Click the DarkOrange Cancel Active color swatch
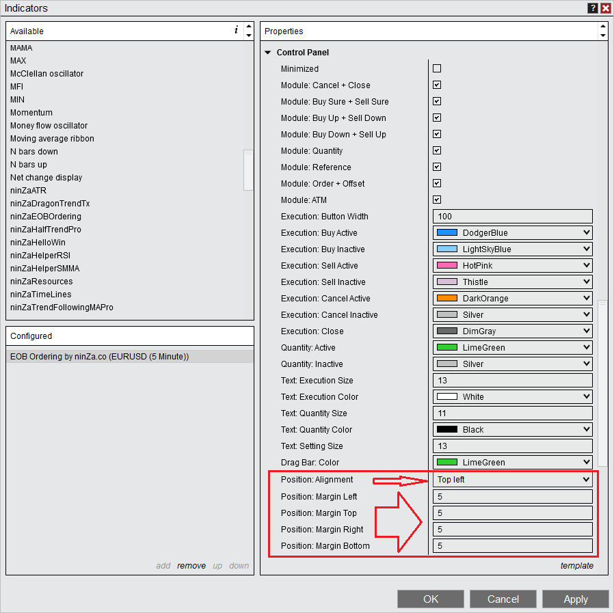 [446, 299]
